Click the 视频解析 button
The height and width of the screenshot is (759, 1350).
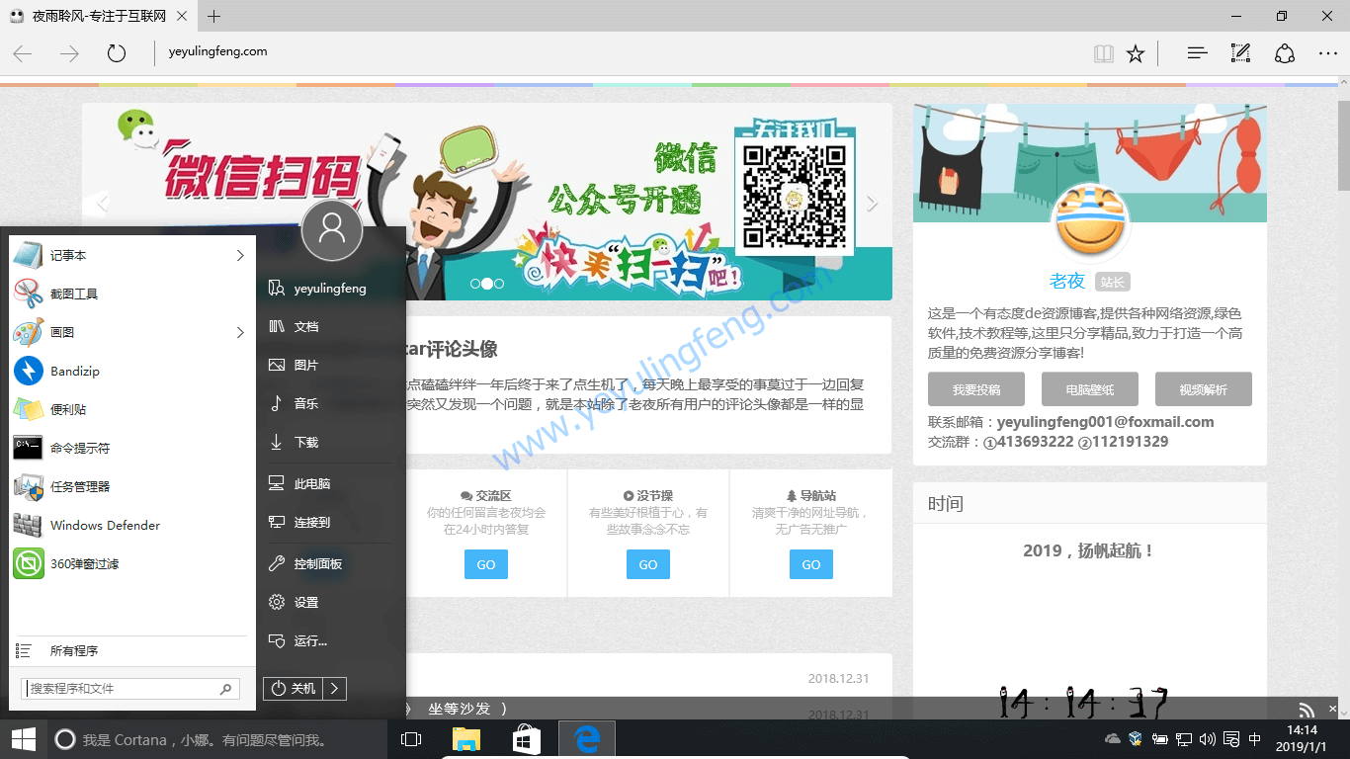click(1204, 389)
